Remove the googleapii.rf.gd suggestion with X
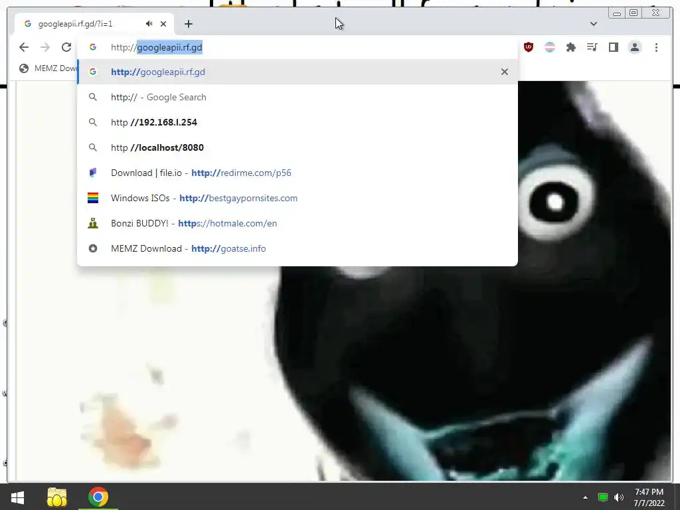Image resolution: width=680 pixels, height=510 pixels. pos(505,72)
